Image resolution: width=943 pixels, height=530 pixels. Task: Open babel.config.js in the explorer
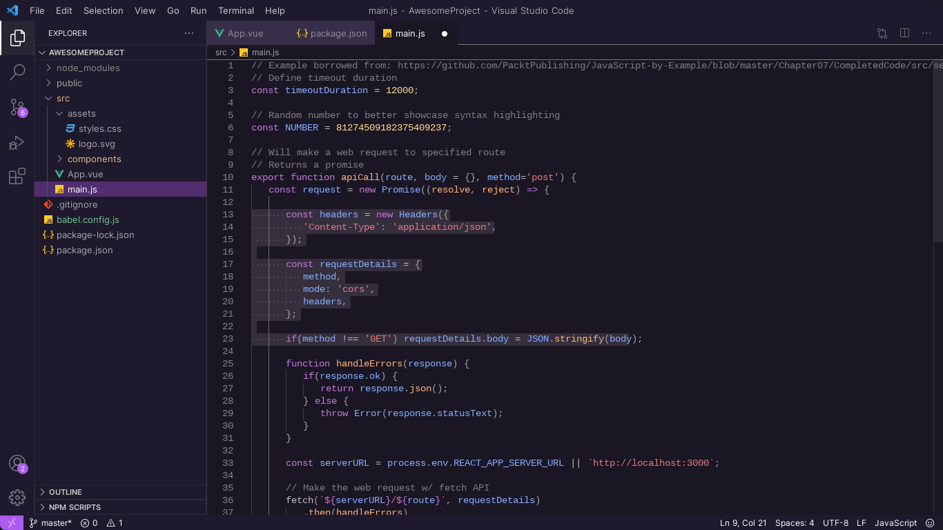(x=121, y=219)
